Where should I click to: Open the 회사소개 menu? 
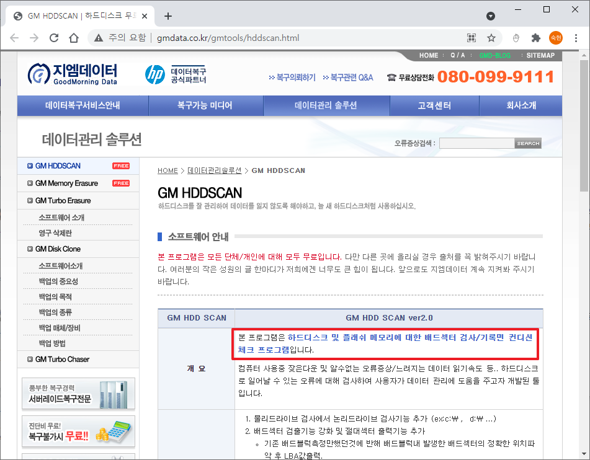(x=521, y=105)
